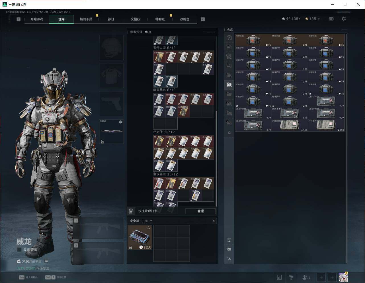365x283 pixels.
Task: Select the highlighted medical category icon in warehouse sidebar
Action: point(229,84)
